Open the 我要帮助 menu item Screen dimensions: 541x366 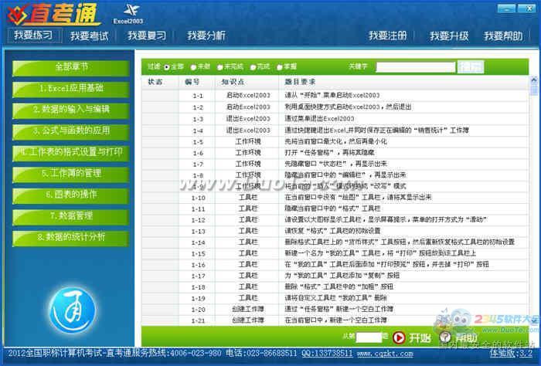(x=503, y=36)
